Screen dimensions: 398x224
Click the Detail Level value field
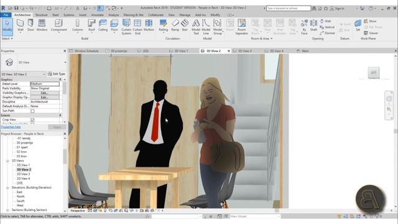click(x=45, y=84)
